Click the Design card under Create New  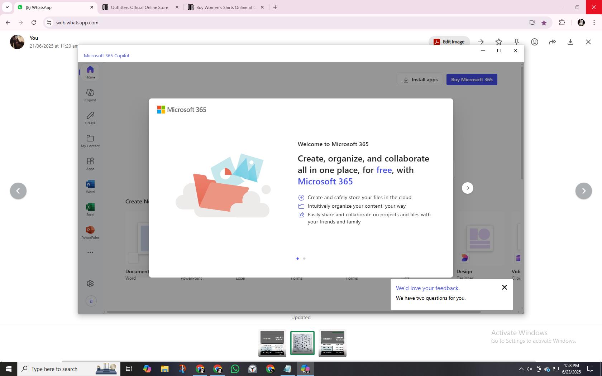click(480, 246)
